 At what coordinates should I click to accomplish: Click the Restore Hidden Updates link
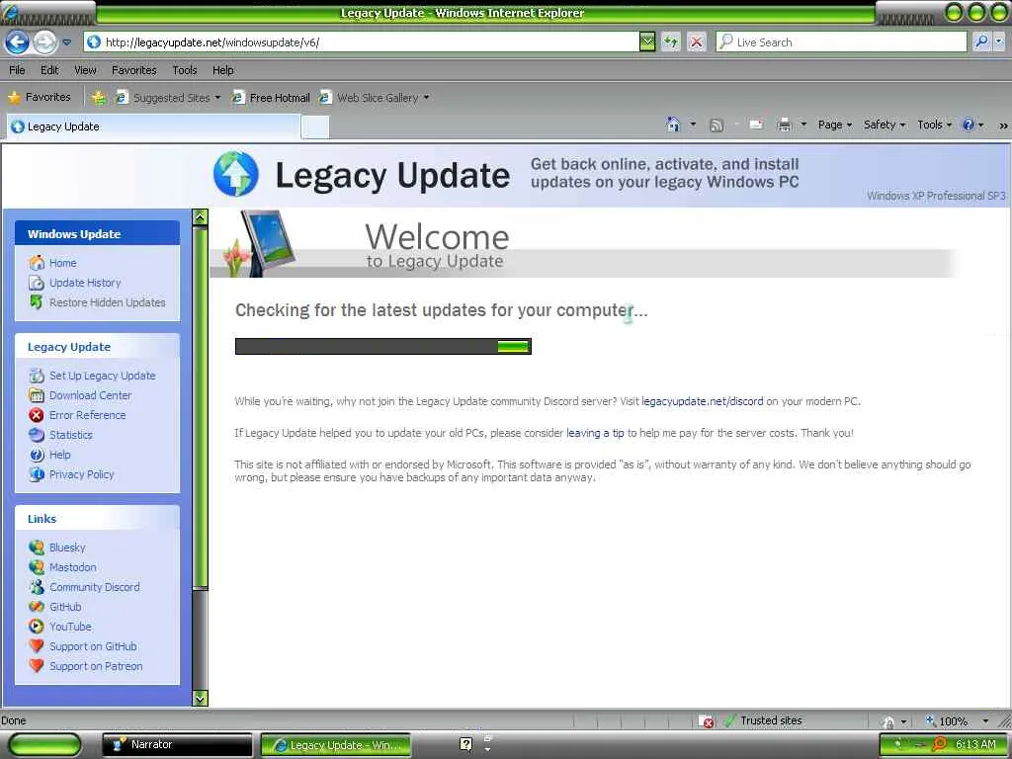tap(107, 302)
